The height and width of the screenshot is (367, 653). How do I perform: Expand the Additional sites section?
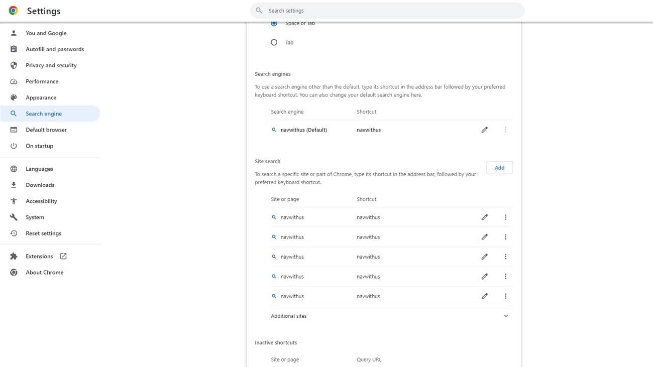[x=506, y=316]
